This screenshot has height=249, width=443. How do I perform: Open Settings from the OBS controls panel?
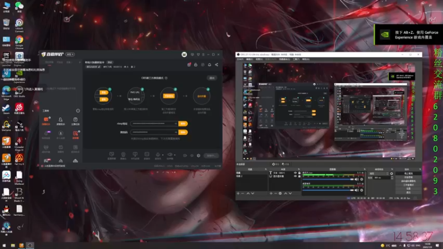click(408, 189)
